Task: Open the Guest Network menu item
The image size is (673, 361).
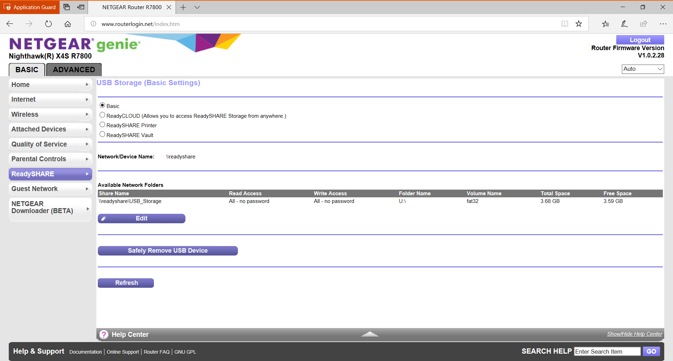Action: click(x=50, y=189)
